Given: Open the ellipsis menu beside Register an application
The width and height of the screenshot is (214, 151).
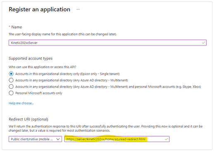Looking at the screenshot, I should (78, 9).
